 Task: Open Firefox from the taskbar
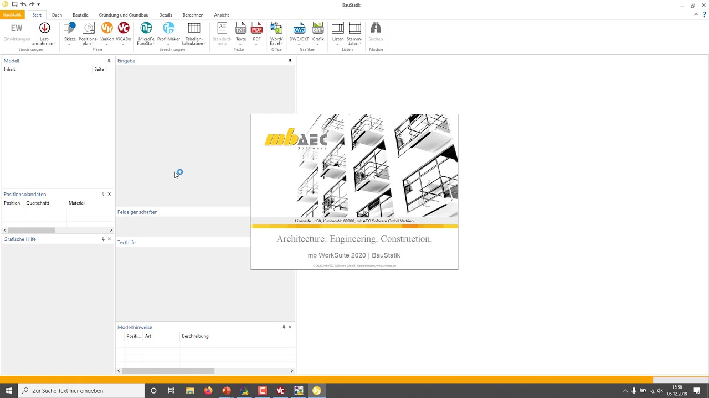[x=208, y=391]
